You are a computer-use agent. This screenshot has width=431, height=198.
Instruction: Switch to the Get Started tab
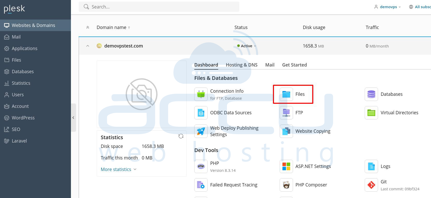coord(295,65)
